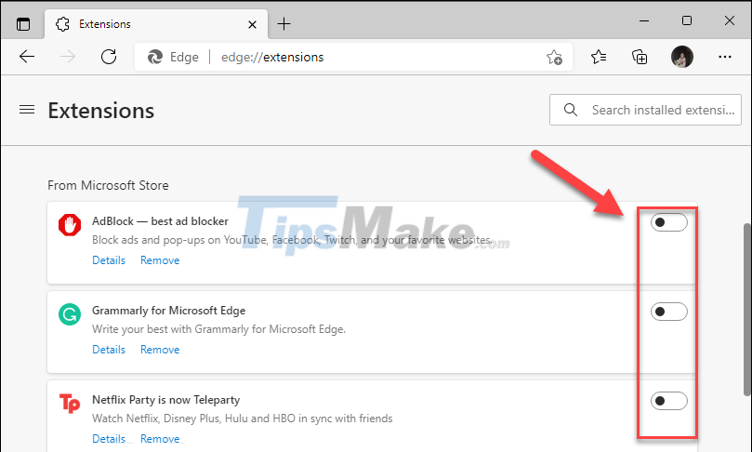
Task: Open Details for Netflix Party Teleparty
Action: 109,439
